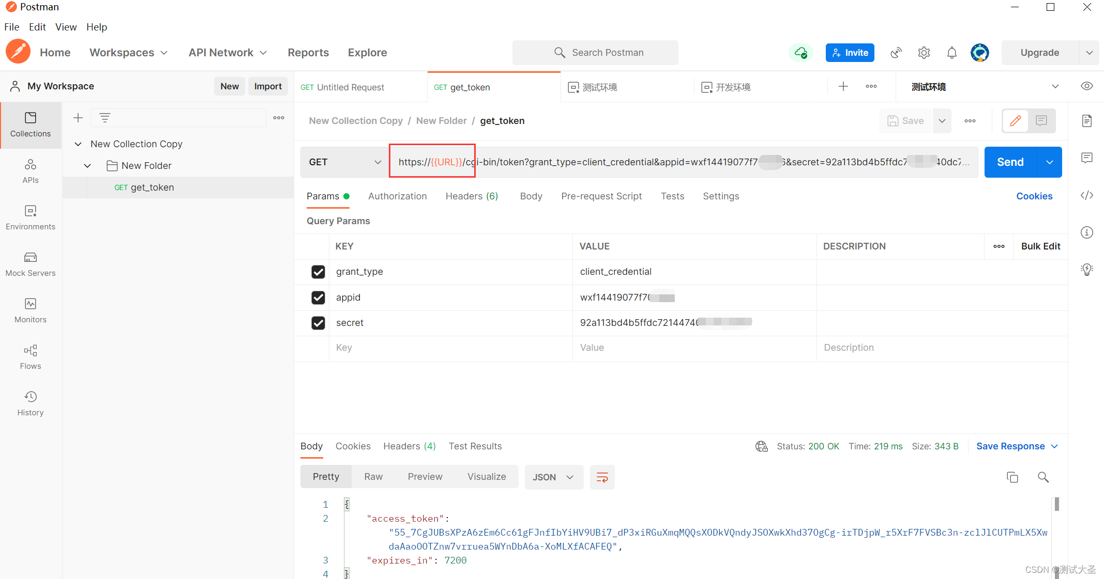Click the Cookies link
The width and height of the screenshot is (1104, 579).
(x=1034, y=196)
